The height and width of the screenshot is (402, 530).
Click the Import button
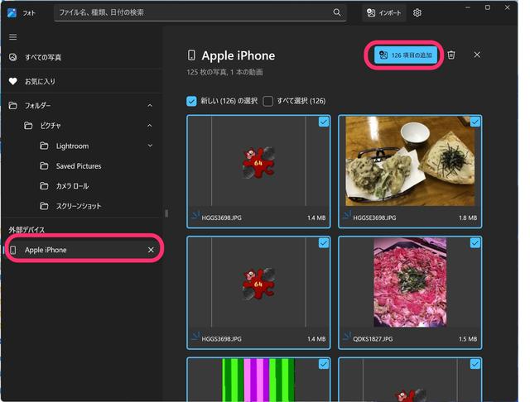[x=385, y=13]
